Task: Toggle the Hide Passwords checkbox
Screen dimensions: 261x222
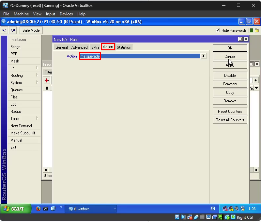Action: 217,30
